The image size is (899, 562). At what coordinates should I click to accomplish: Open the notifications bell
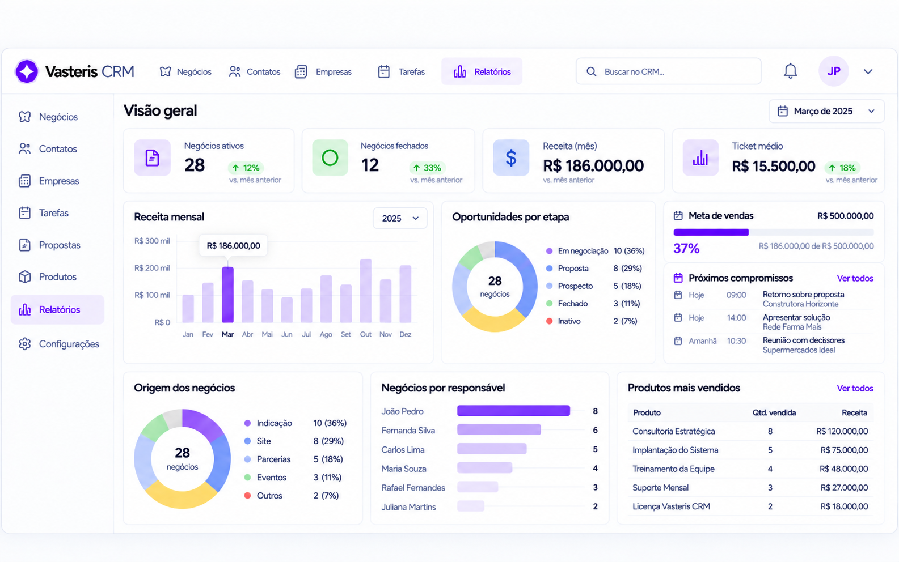coord(790,71)
